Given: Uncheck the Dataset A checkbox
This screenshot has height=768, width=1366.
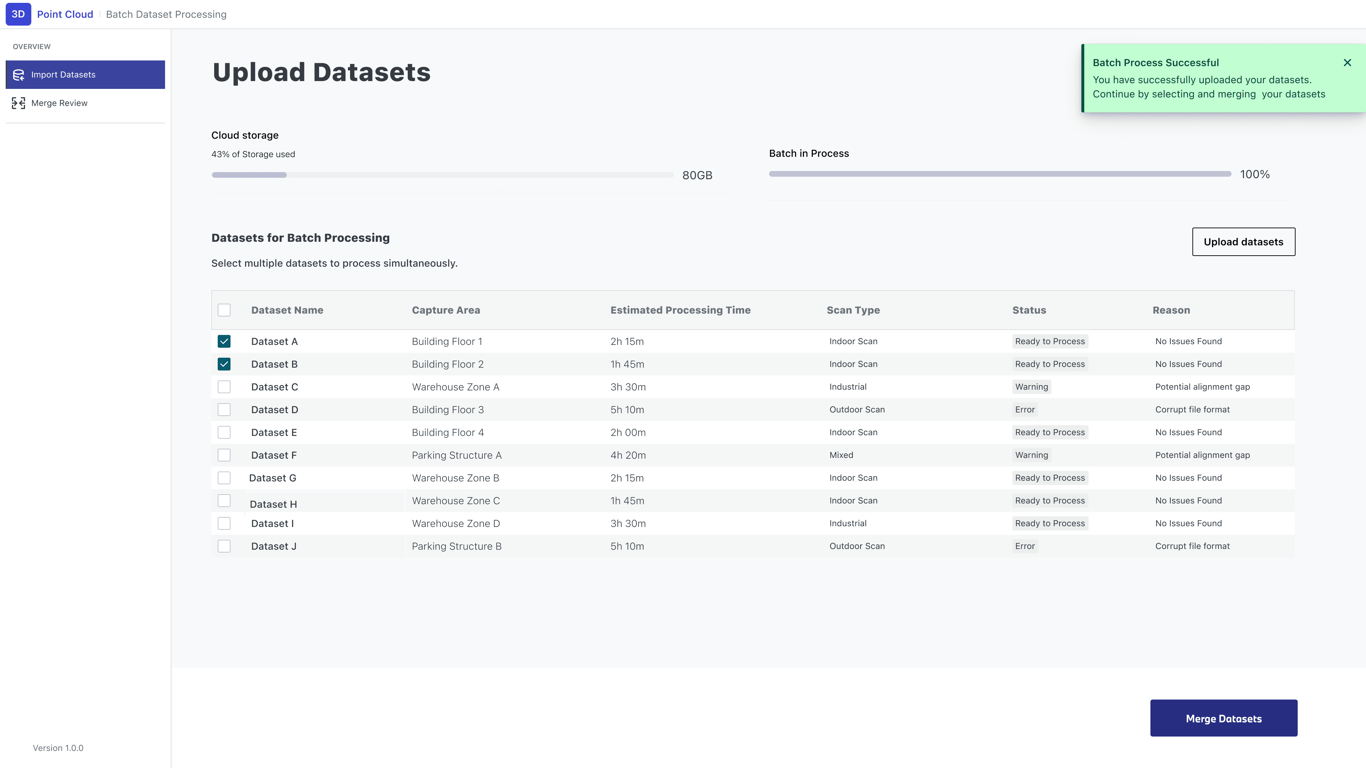Looking at the screenshot, I should click(224, 341).
